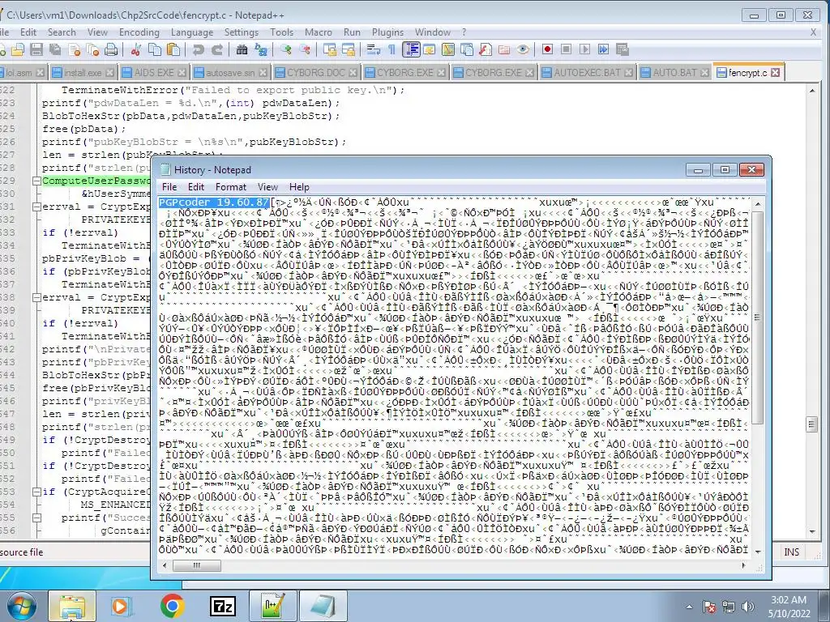Viewport: 830px width, 622px height.
Task: Click the volume speaker tray icon
Action: pyautogui.click(x=748, y=607)
